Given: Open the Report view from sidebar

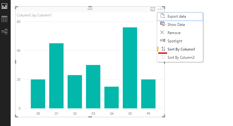Looking at the screenshot, I should pos(5,6).
